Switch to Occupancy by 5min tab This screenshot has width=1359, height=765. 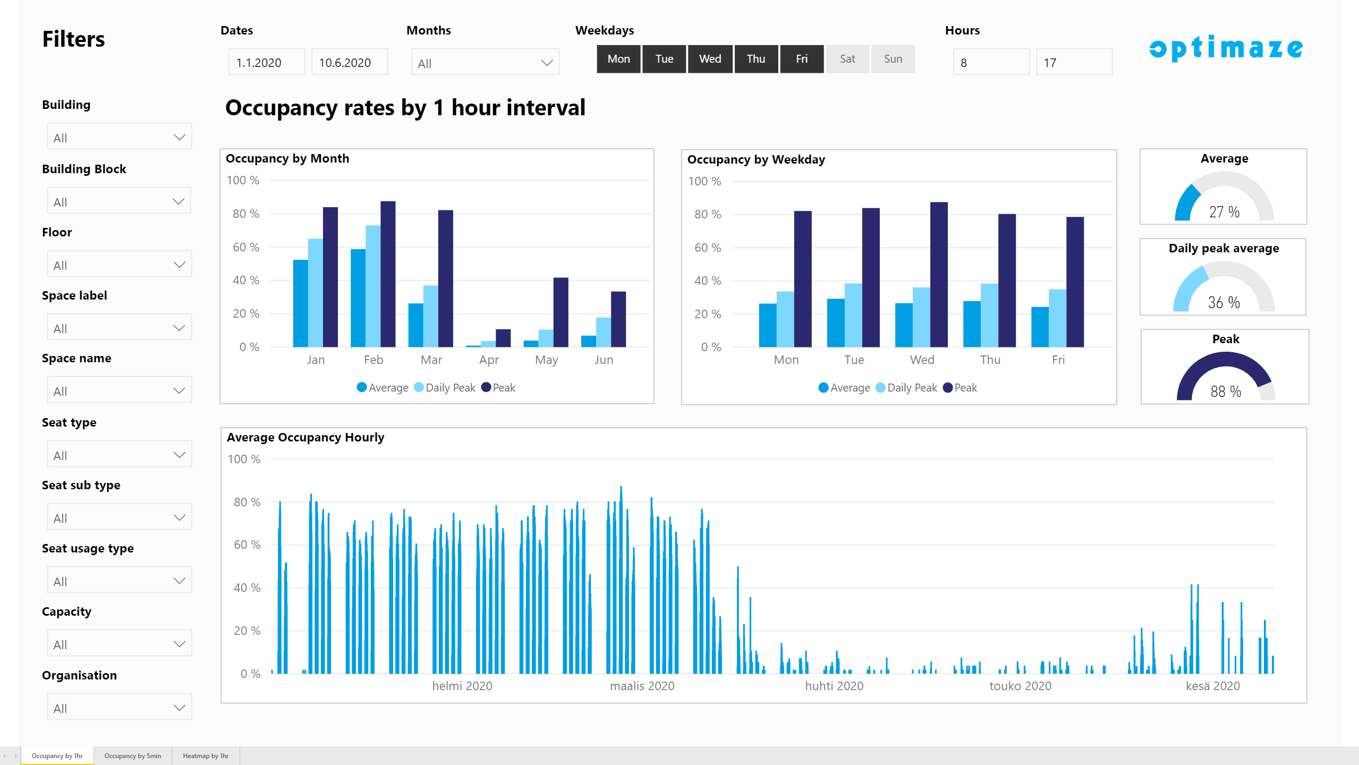pos(132,756)
